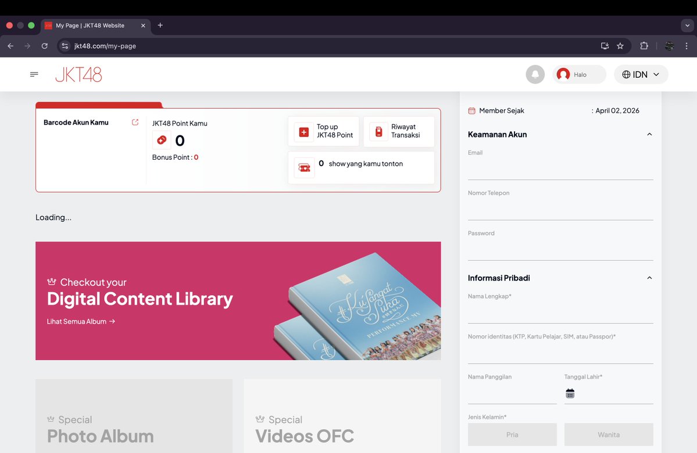Viewport: 697px width, 453px height.
Task: Open the Chrome three-dot menu
Action: 687,46
